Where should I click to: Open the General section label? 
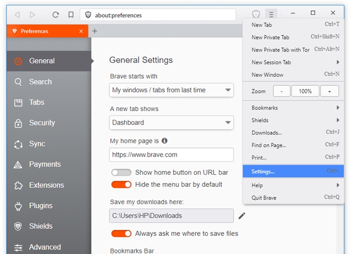coord(42,61)
